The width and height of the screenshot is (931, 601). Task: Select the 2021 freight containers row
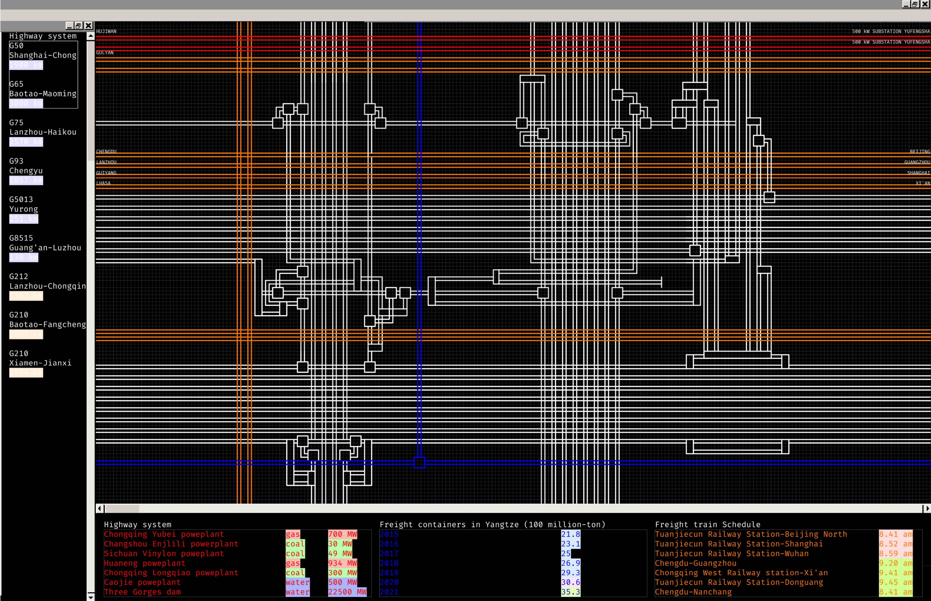pos(389,592)
